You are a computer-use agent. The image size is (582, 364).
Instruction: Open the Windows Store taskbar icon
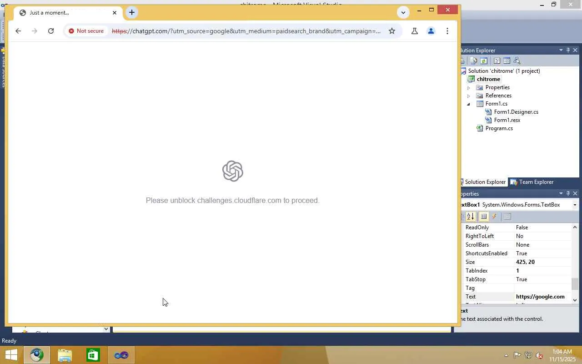93,355
